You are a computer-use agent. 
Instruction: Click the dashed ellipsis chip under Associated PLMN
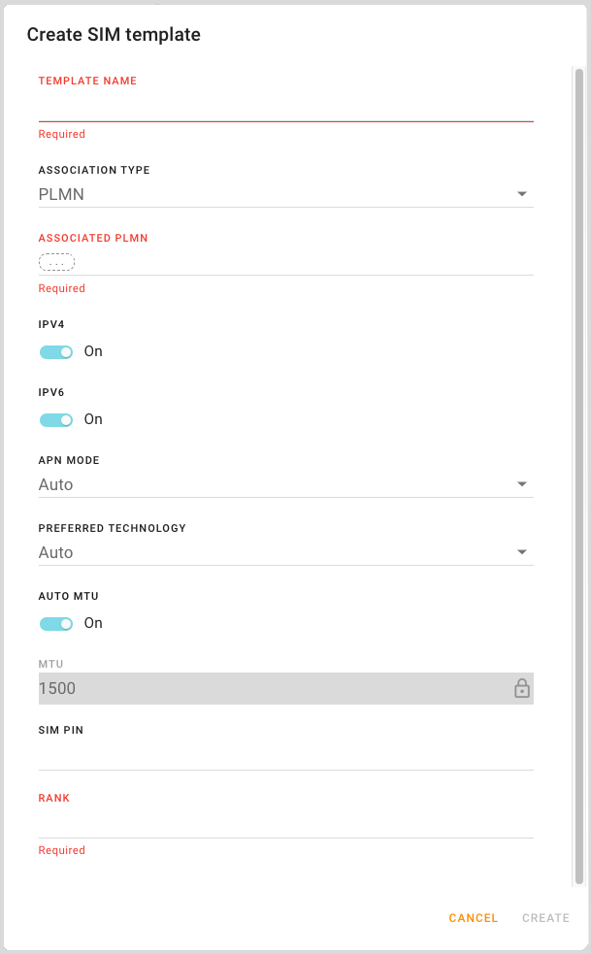(56, 262)
